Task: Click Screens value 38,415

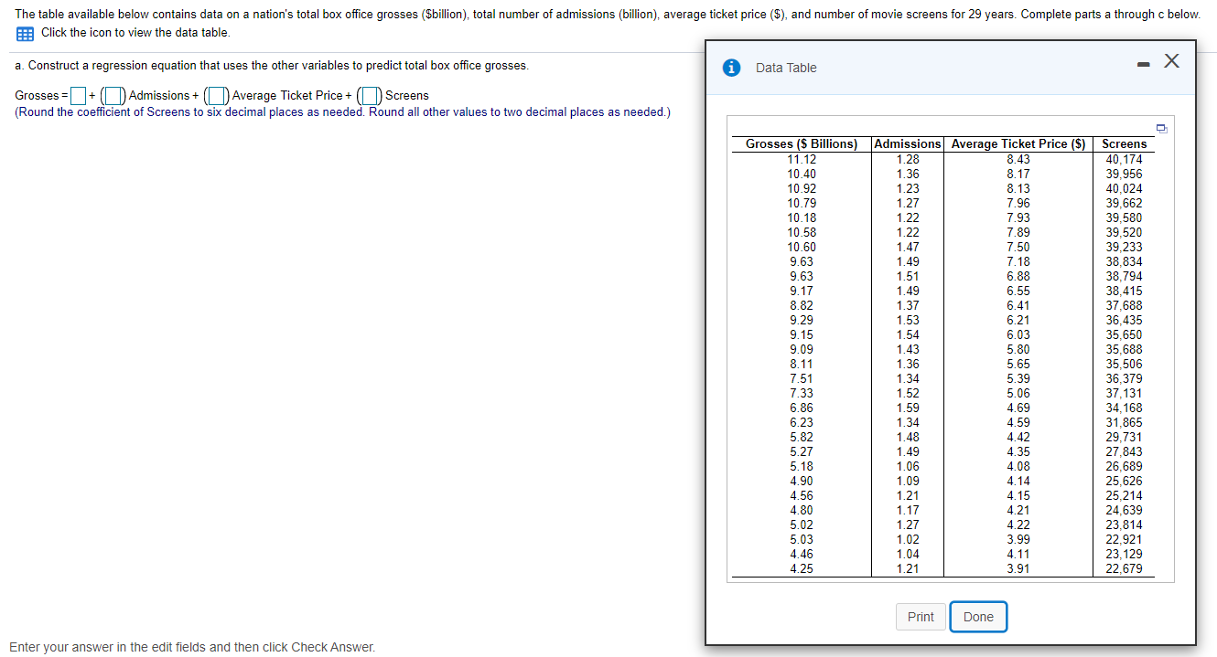Action: pyautogui.click(x=1125, y=291)
